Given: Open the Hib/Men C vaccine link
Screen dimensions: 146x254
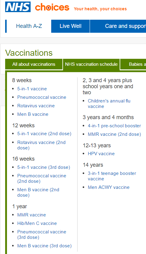Looking at the screenshot, I should pos(37,223).
